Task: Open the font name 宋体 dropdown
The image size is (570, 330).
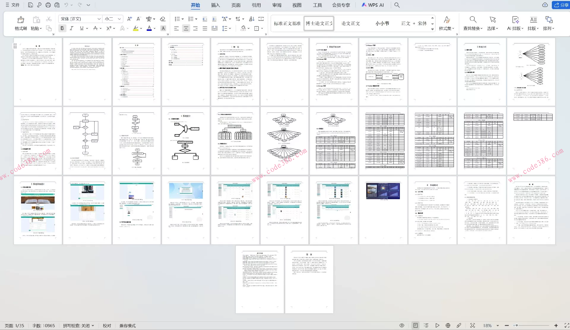Action: [x=99, y=19]
